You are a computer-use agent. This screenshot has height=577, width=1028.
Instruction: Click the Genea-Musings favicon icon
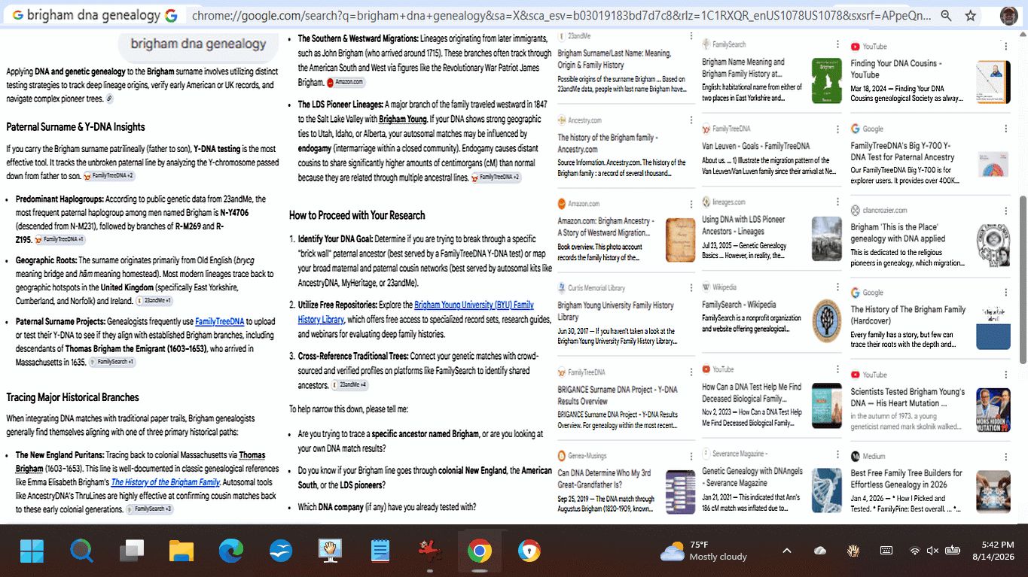pyautogui.click(x=562, y=455)
